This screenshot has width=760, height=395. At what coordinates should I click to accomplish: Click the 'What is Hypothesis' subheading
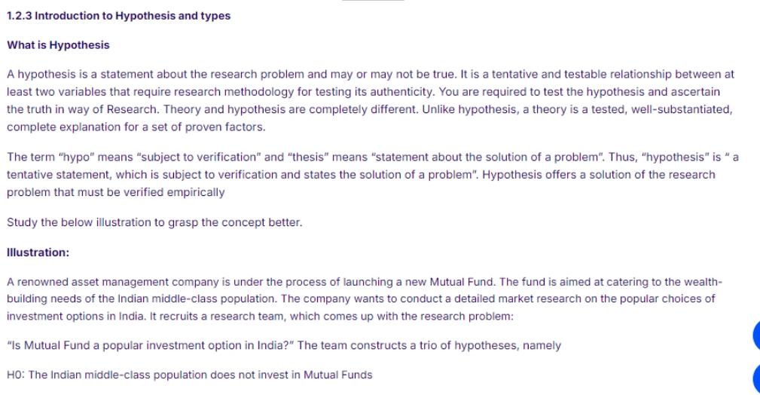[x=58, y=45]
